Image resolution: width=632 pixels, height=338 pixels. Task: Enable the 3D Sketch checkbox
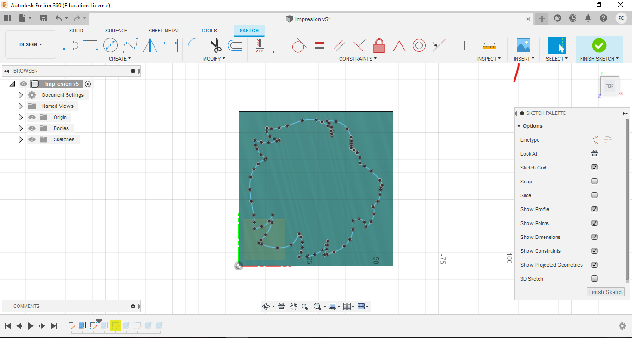(595, 279)
